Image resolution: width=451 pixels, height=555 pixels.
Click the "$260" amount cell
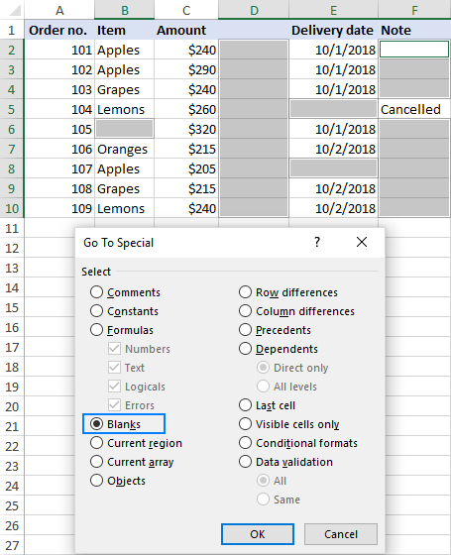pos(186,109)
